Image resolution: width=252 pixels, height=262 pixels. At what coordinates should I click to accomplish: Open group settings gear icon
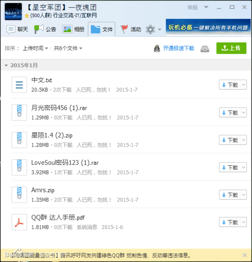coord(150,29)
